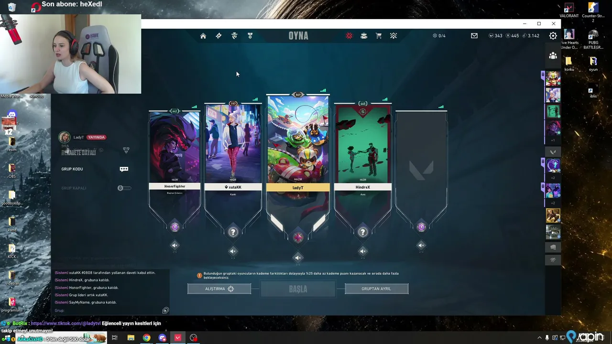Open Valorant settings gear
Image resolution: width=612 pixels, height=344 pixels.
point(553,36)
